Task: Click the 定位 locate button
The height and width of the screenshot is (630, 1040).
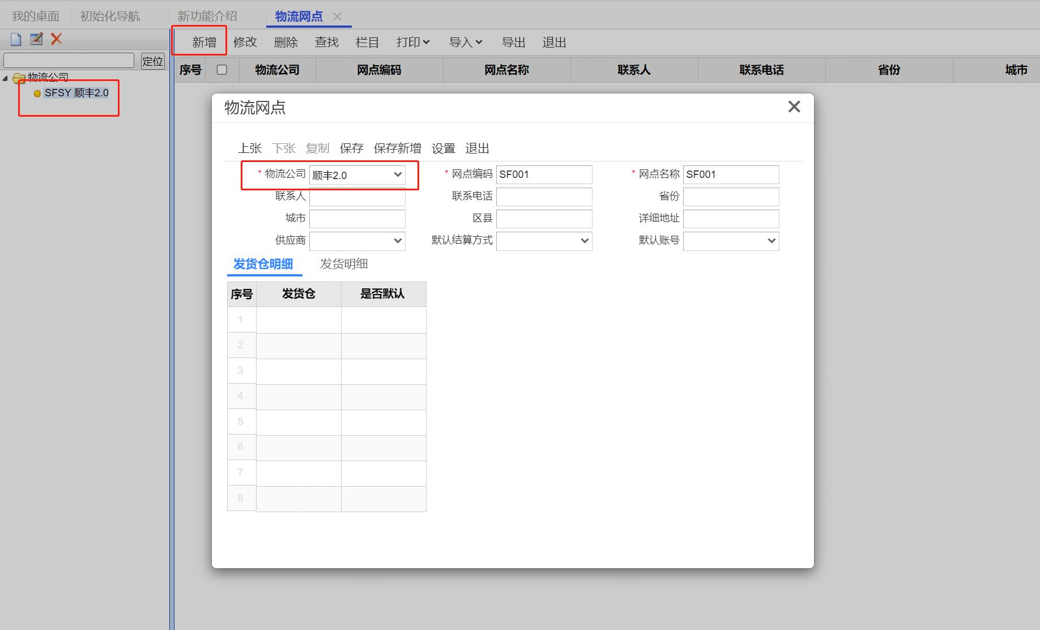Action: click(152, 61)
